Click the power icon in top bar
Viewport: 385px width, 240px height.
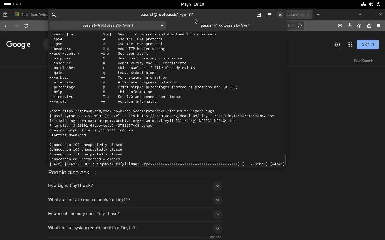pos(379,4)
